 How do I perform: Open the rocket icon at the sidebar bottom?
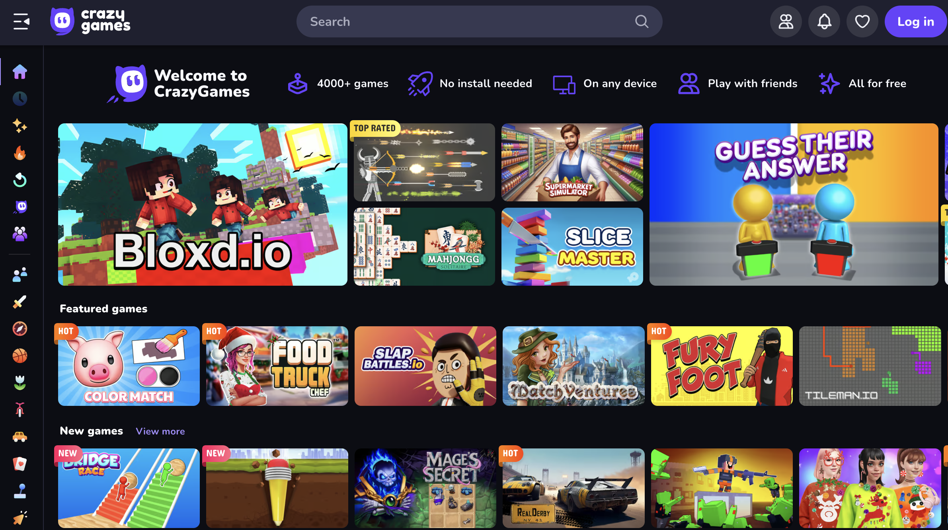point(20,518)
